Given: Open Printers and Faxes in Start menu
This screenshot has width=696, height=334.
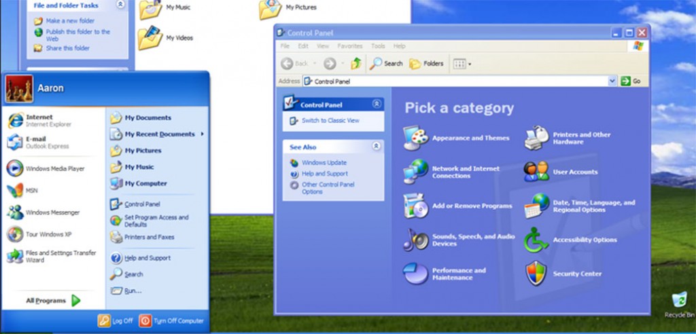Looking at the screenshot, I should (142, 237).
